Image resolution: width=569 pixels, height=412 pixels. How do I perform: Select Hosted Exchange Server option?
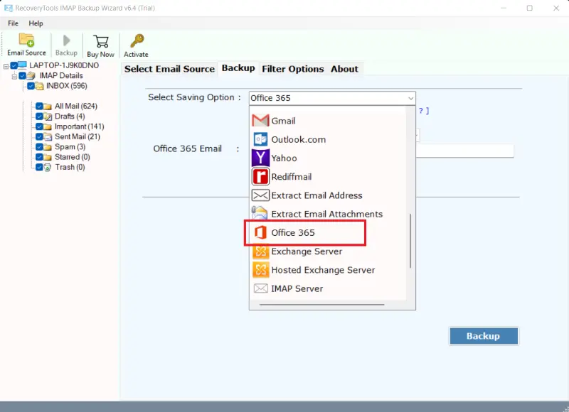click(323, 270)
